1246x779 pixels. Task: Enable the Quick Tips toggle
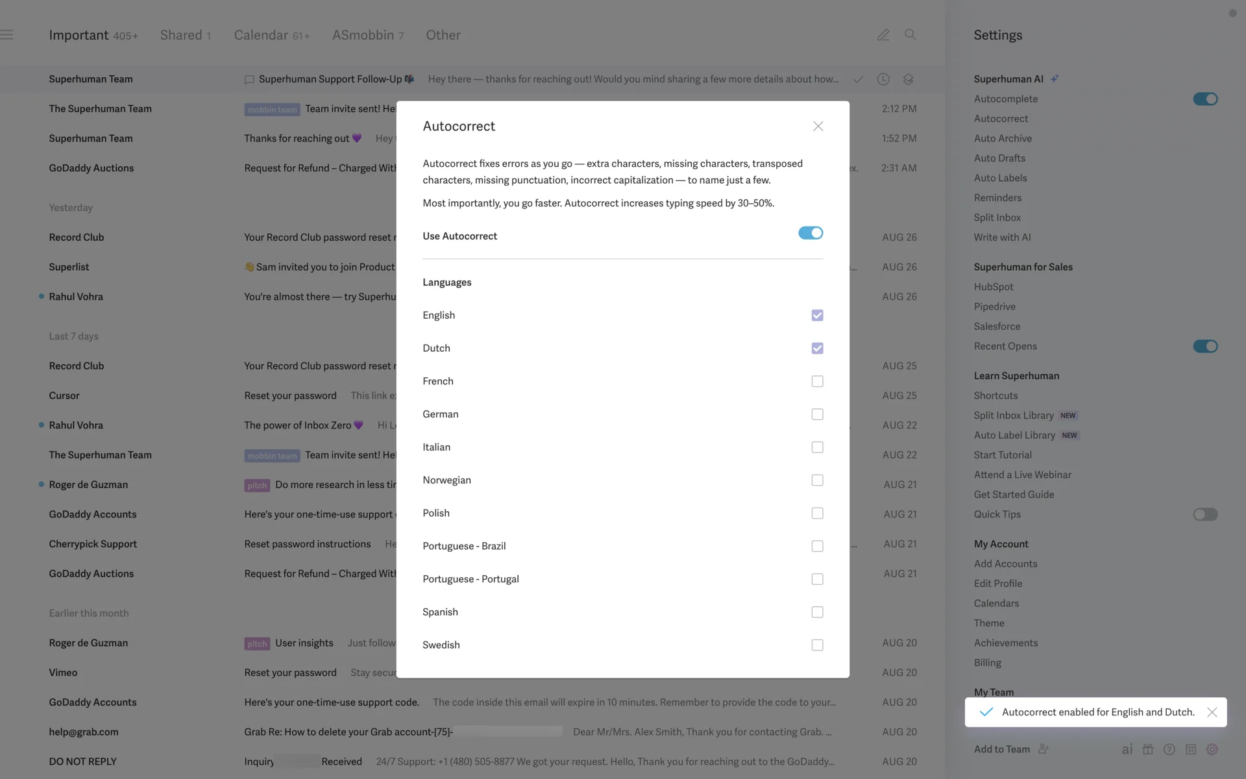tap(1205, 514)
